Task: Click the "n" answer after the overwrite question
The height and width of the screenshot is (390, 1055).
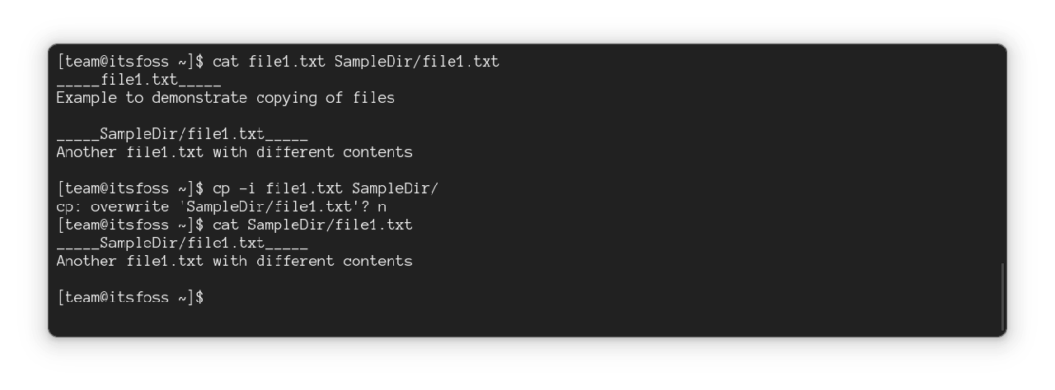Action: pyautogui.click(x=382, y=207)
